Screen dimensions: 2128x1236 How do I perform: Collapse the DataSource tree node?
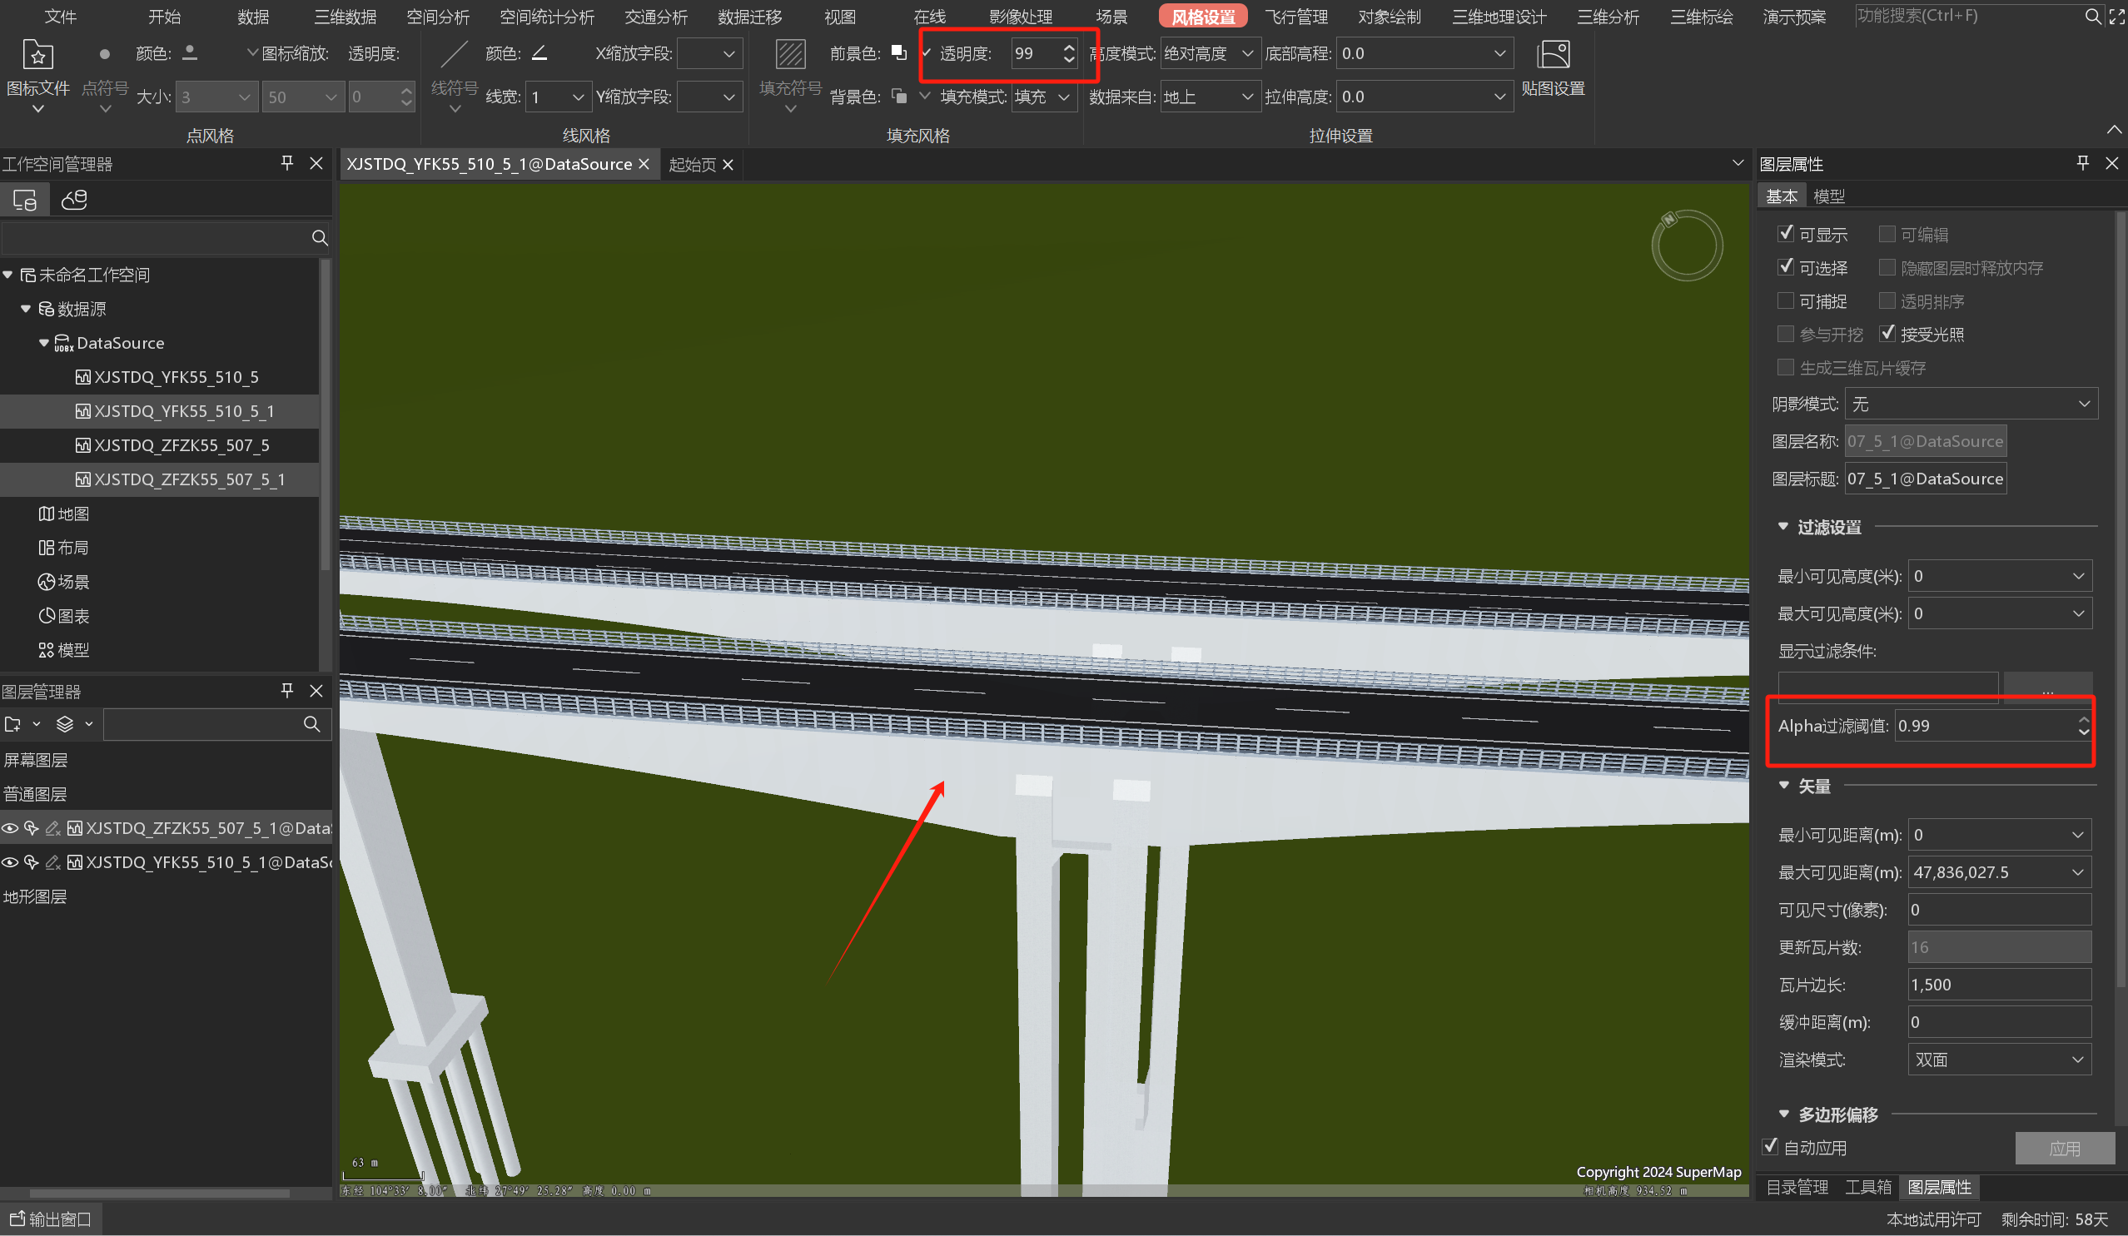tap(44, 343)
